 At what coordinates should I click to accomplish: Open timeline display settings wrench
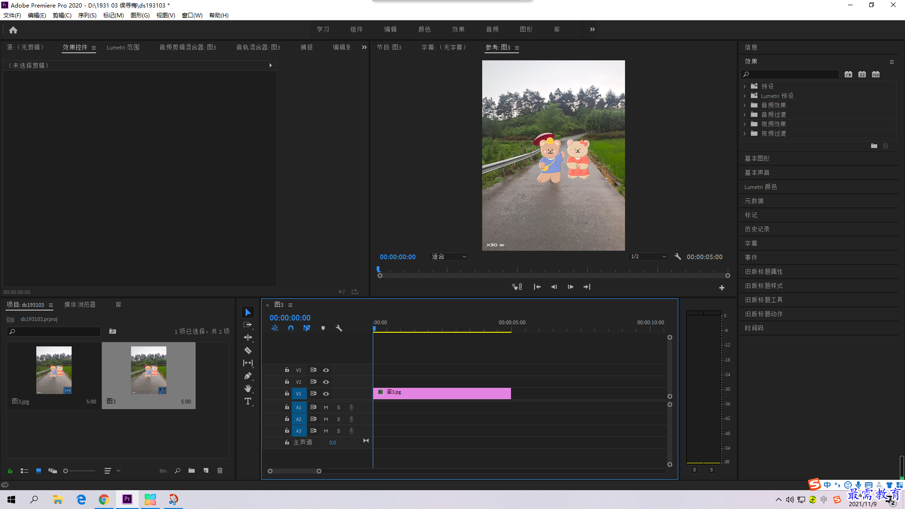pos(339,328)
